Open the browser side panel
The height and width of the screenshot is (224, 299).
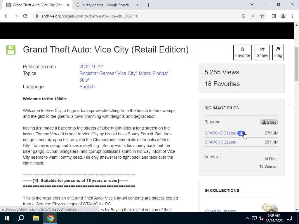click(274, 16)
